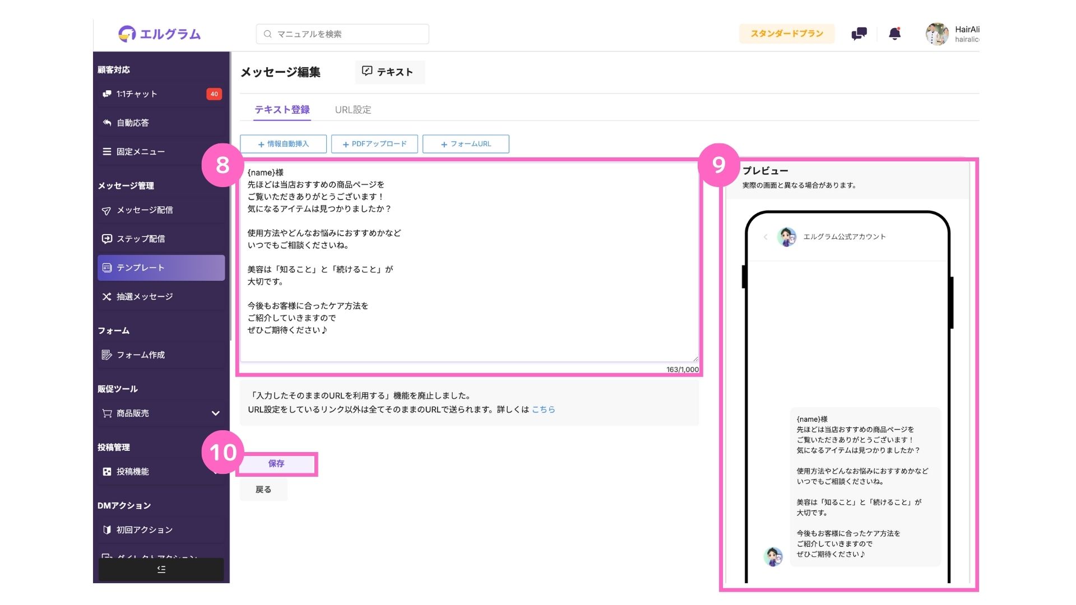Click the 商品販売 cart icon
Screen dimensions: 1076x605
pyautogui.click(x=106, y=413)
